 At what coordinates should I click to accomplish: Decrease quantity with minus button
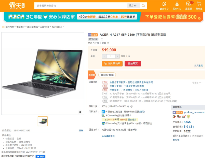click(104, 56)
